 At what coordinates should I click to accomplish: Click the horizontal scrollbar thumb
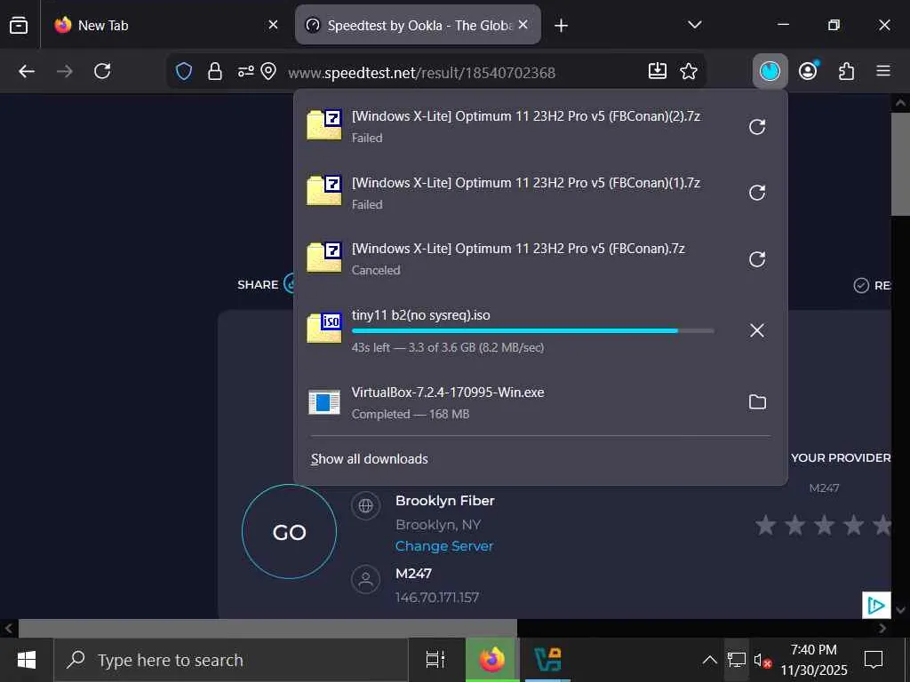coord(267,628)
